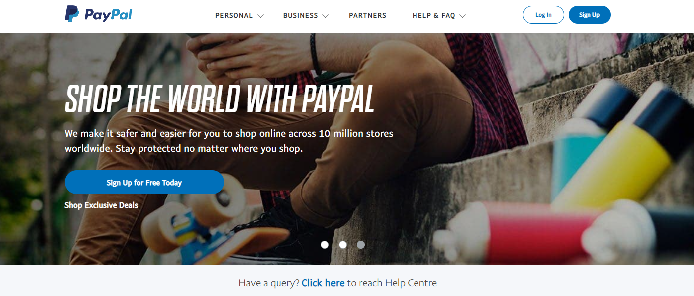Image resolution: width=694 pixels, height=296 pixels.
Task: Open the Shop Exclusive Deals link
Action: pos(101,205)
